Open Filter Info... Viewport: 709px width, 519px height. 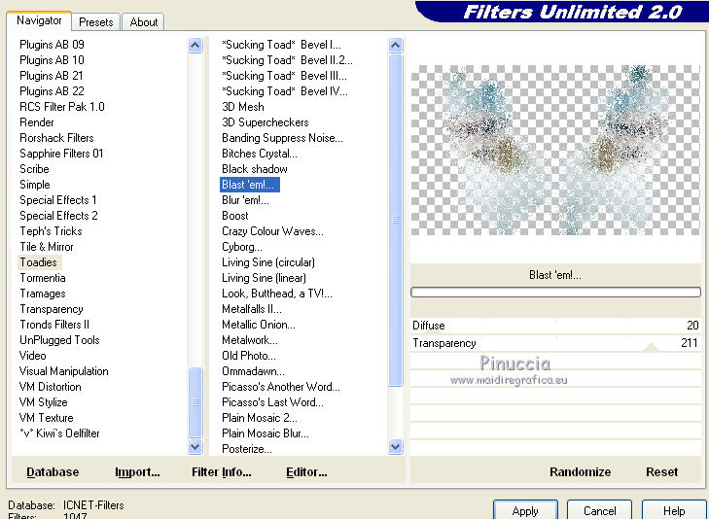222,472
